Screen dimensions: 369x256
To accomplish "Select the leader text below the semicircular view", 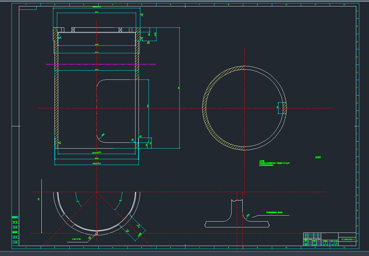I will (x=76, y=239).
